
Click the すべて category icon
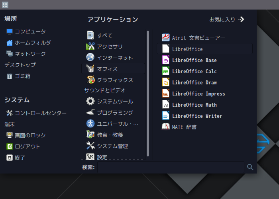pyautogui.click(x=90, y=35)
